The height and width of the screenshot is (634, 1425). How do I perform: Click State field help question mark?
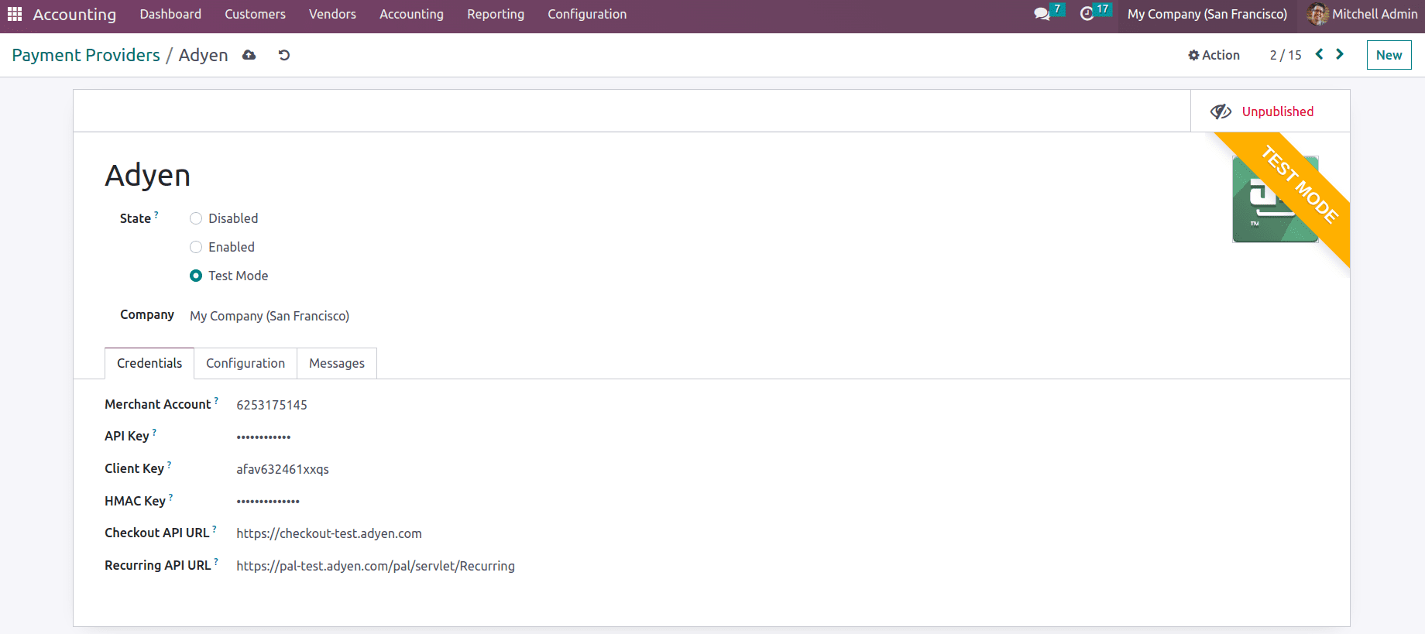pyautogui.click(x=156, y=214)
